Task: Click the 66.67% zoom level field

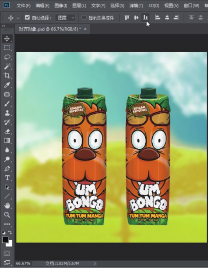Action: pyautogui.click(x=23, y=263)
